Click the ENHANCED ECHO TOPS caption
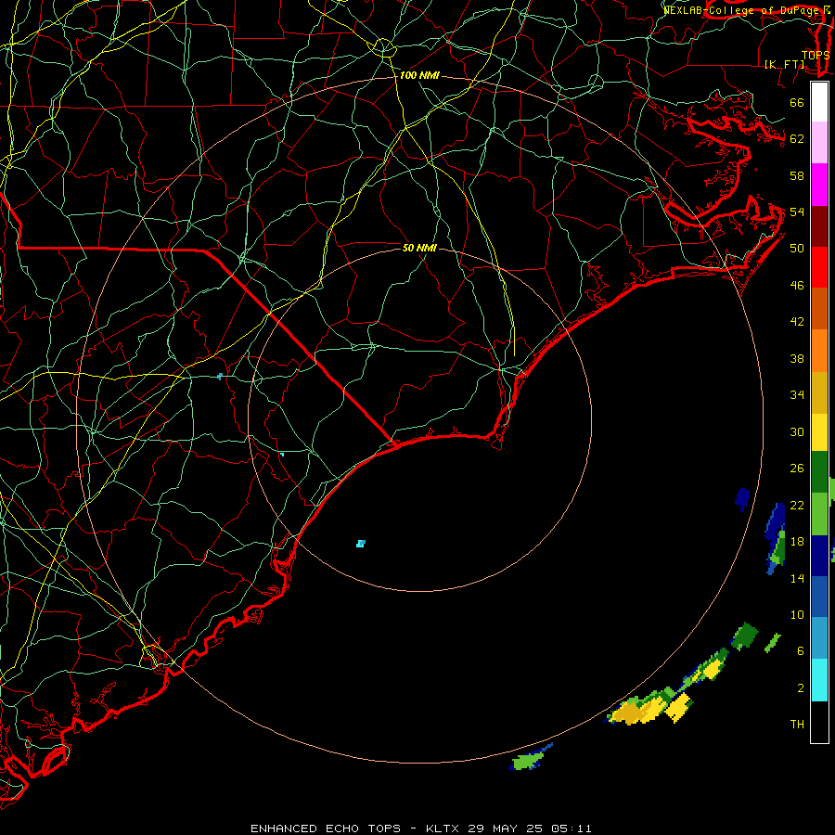Screen dimensions: 835x835 pos(326,829)
